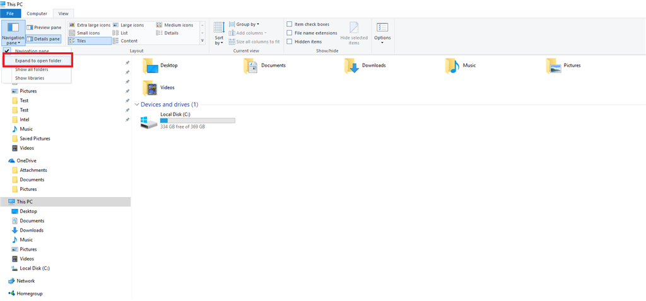646x301 pixels.
Task: Switch layout to Large icons
Action: 129,25
